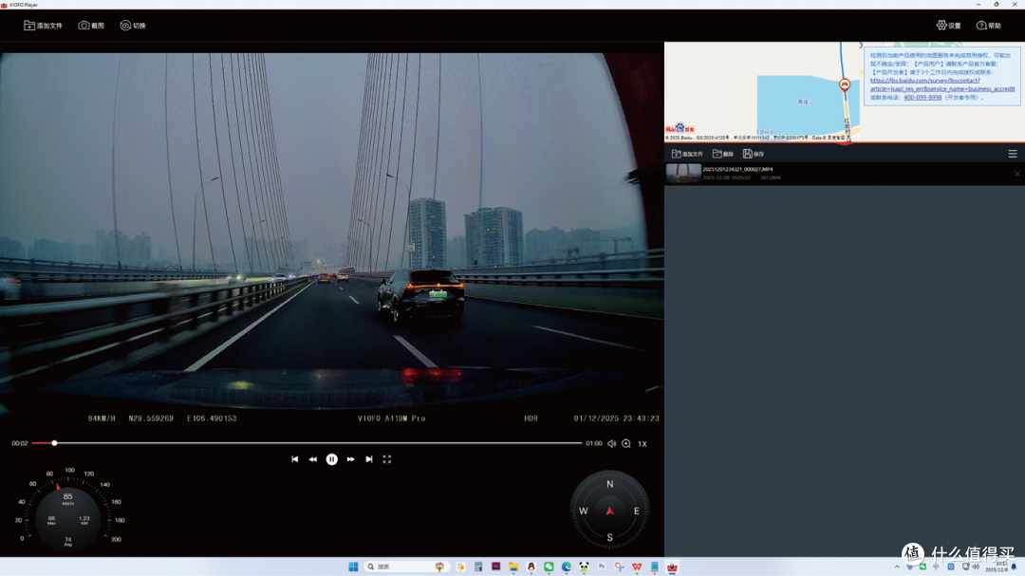Screen dimensions: 1025x576
Task: Open the Windows Start menu
Action: tap(353, 567)
